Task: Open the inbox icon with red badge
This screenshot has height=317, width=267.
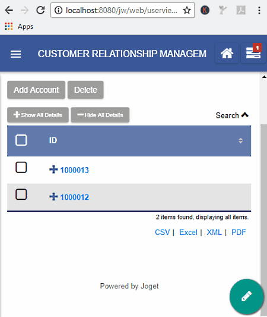Action: click(x=253, y=53)
